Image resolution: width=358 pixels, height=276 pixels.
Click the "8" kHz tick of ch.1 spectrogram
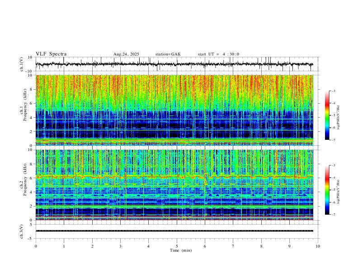point(31,89)
